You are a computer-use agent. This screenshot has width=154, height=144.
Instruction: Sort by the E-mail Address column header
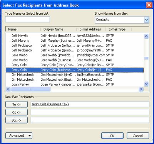[91, 29]
